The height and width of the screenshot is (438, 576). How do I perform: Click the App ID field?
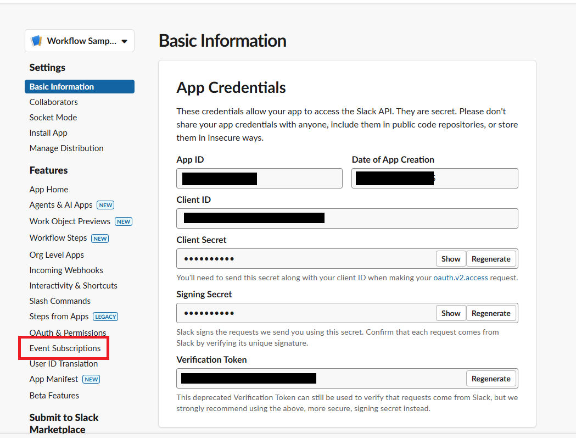(259, 179)
